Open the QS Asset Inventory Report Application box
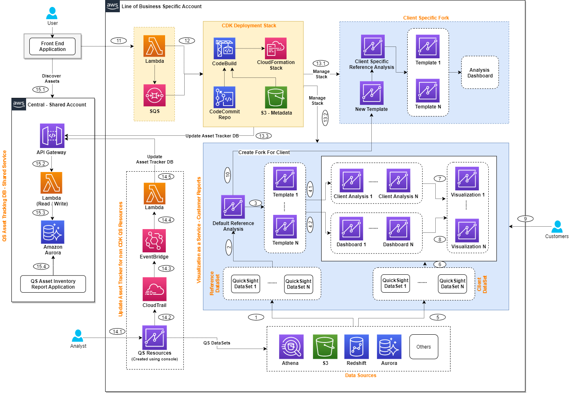This screenshot has height=393, width=569. 53,284
